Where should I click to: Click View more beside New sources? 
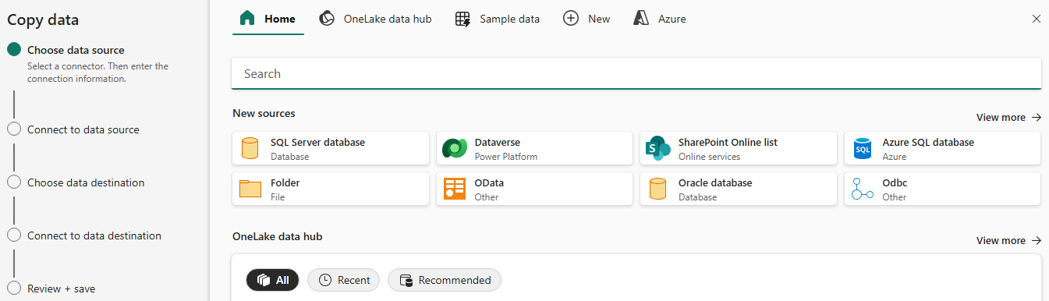(1008, 117)
